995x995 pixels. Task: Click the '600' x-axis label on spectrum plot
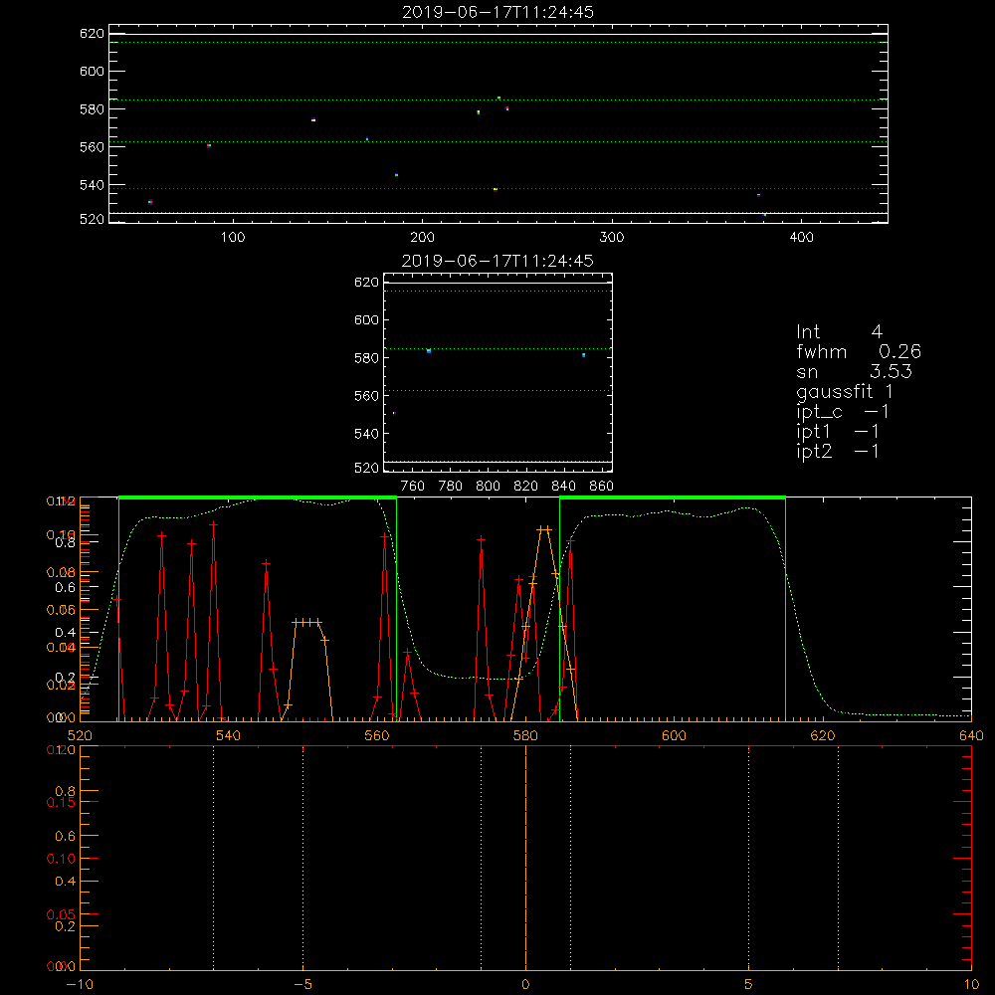(x=674, y=735)
